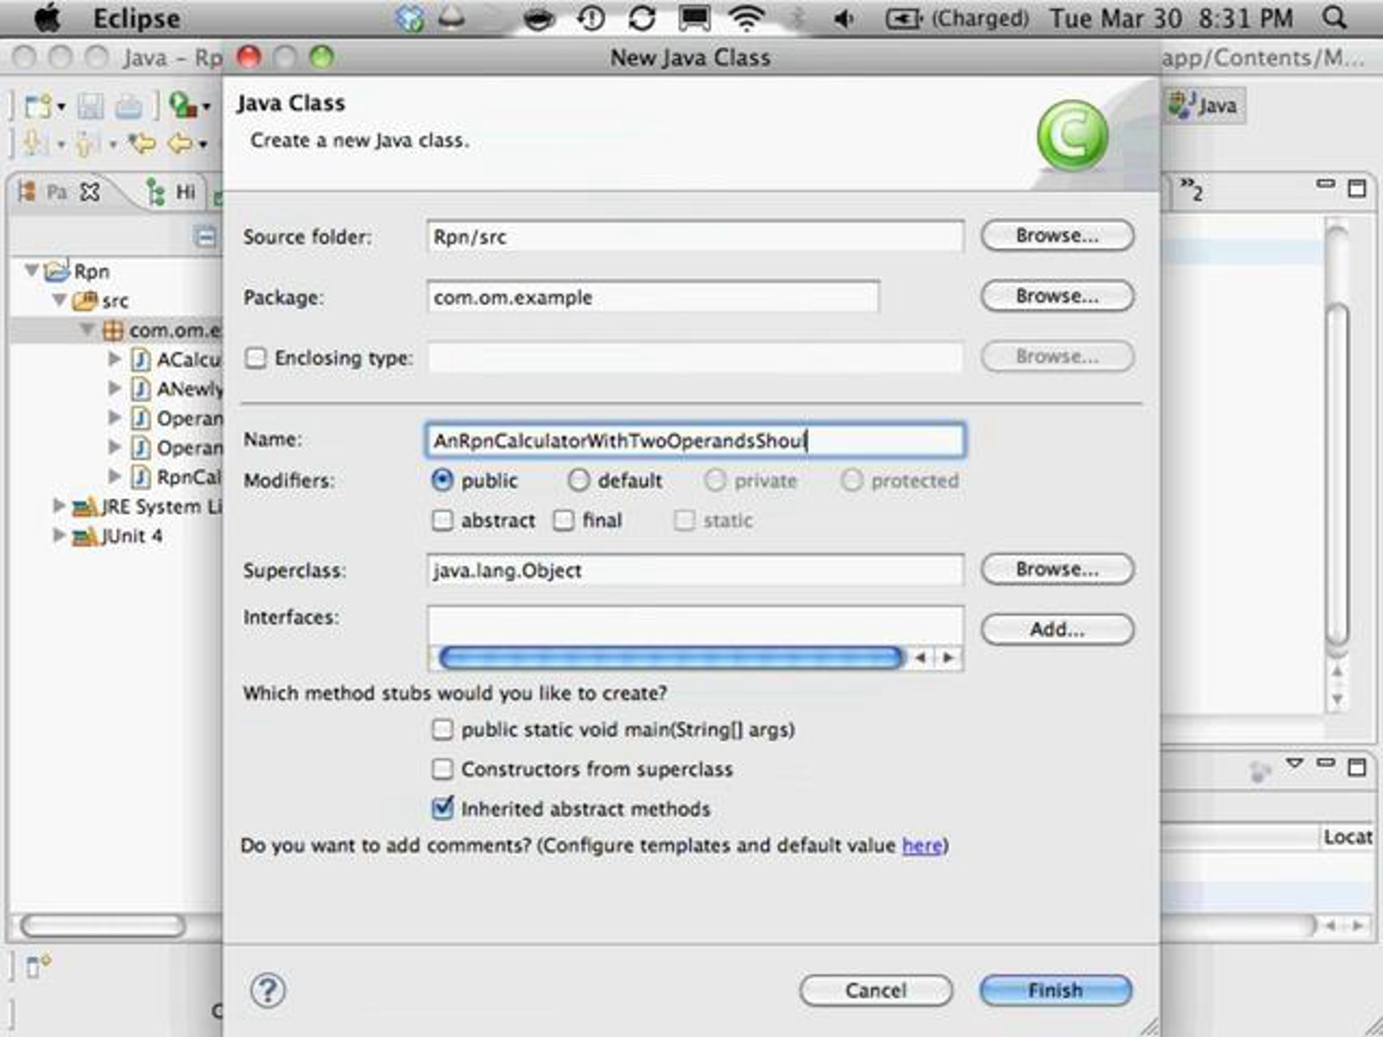Click the New wizard icon in Eclipse toolbar
The height and width of the screenshot is (1037, 1383).
pos(37,106)
